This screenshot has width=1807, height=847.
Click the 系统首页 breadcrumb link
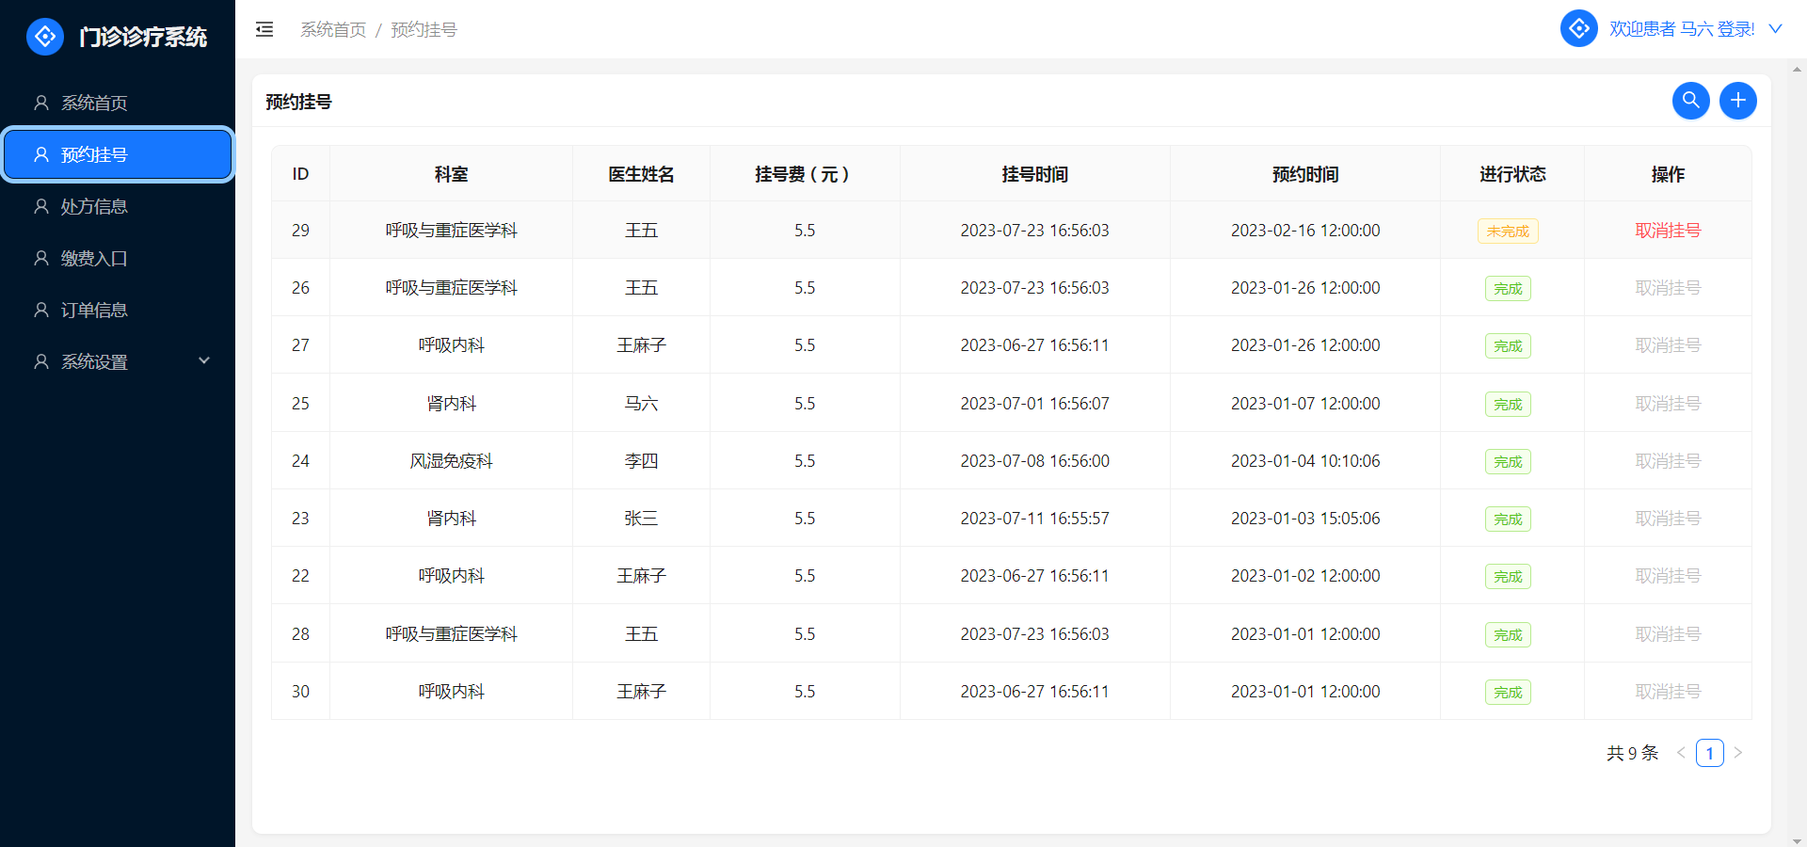[333, 30]
